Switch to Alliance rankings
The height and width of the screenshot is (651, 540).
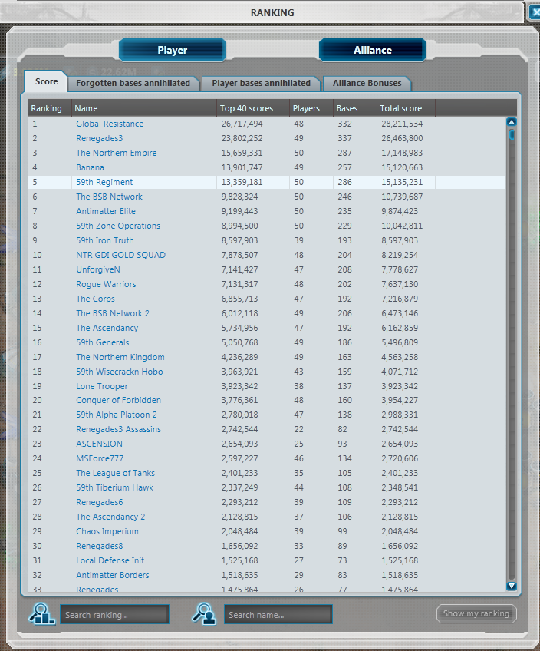373,50
